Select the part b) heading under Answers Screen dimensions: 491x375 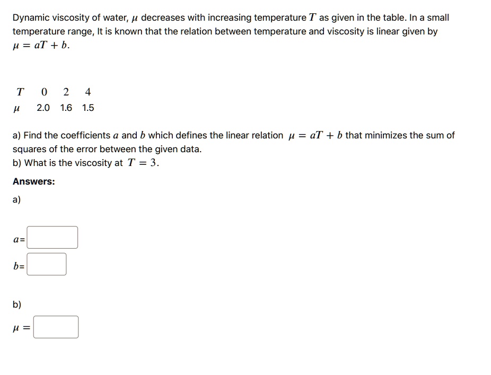click(x=16, y=304)
